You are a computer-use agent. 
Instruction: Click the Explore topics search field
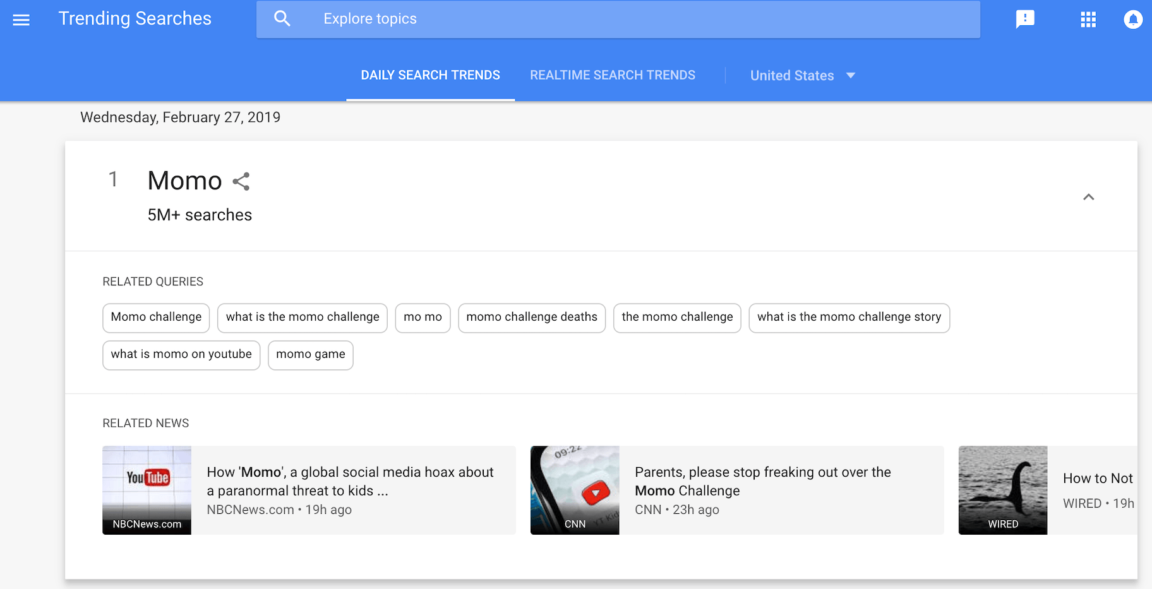pyautogui.click(x=632, y=19)
